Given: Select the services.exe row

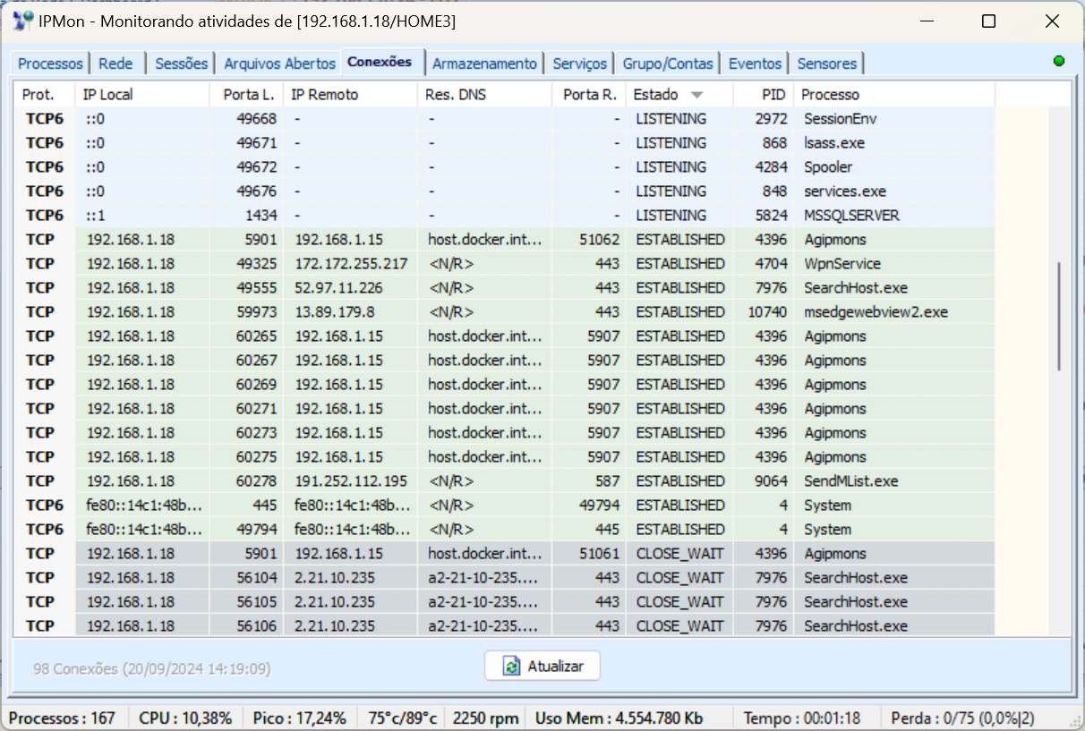Looking at the screenshot, I should (505, 191).
